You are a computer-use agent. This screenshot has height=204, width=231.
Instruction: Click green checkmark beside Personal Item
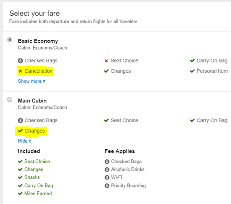tap(192, 71)
